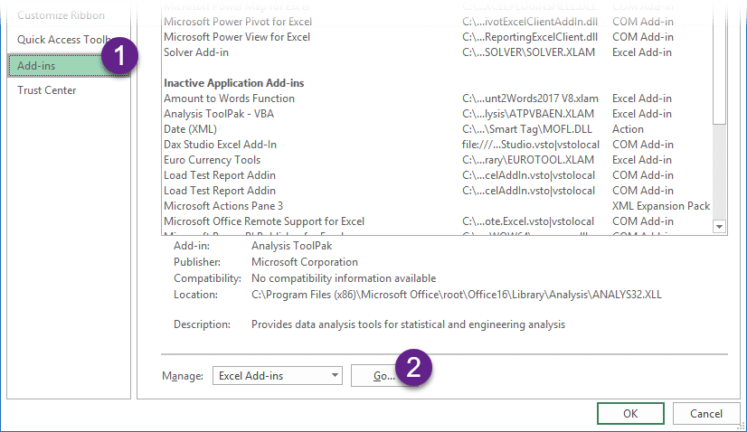The height and width of the screenshot is (432, 747).
Task: Select the Add-ins category in sidebar
Action: coord(69,66)
